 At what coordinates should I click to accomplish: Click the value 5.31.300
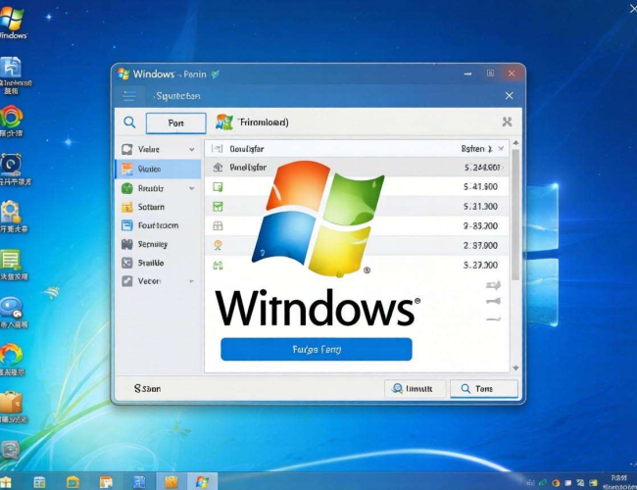pyautogui.click(x=480, y=207)
